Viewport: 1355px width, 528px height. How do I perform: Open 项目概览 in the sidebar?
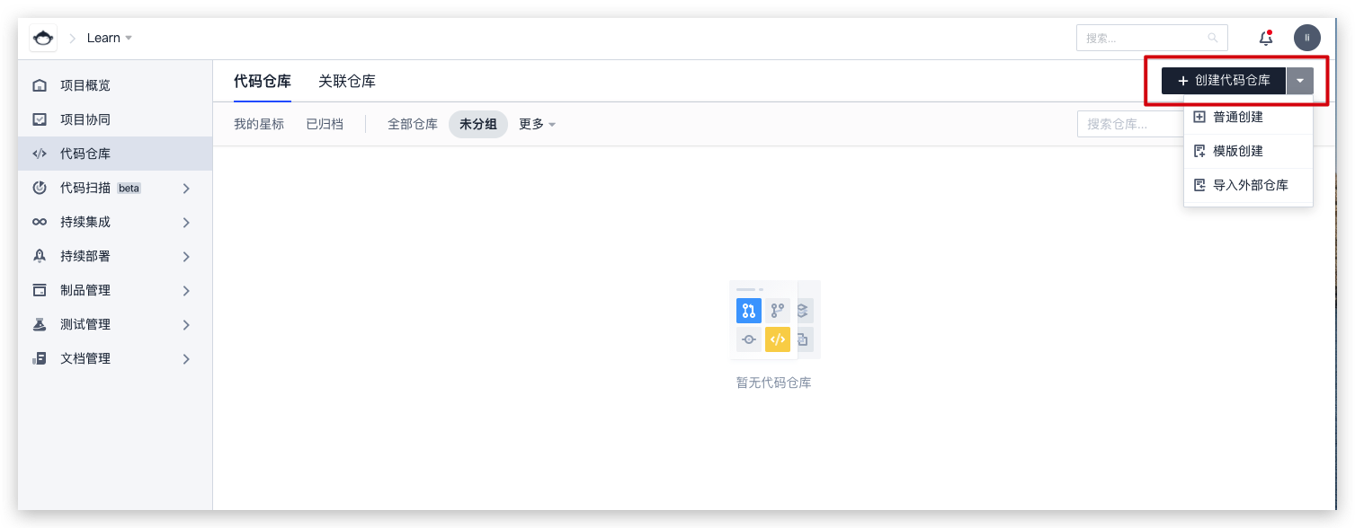point(115,85)
